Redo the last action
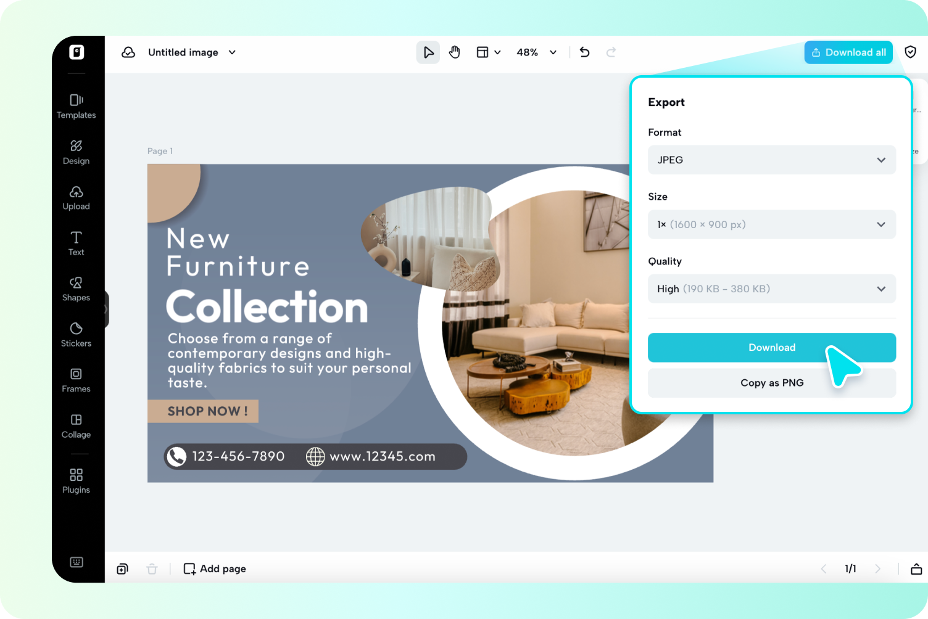The width and height of the screenshot is (928, 619). pos(611,52)
